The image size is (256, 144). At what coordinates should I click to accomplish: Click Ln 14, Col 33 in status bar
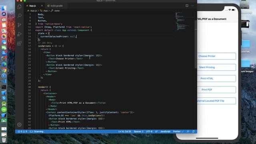[124, 132]
